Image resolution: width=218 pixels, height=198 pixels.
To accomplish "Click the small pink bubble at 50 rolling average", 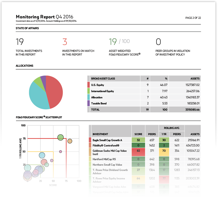I will (60, 152).
